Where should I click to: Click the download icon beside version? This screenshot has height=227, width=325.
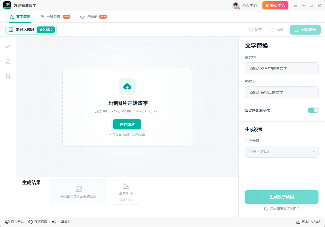coord(298,222)
